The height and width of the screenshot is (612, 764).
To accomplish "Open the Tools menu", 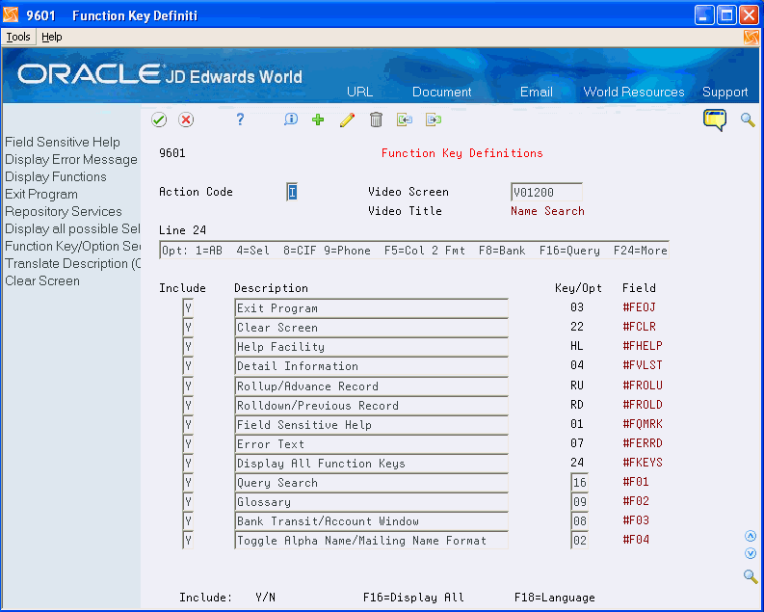I will click(18, 37).
